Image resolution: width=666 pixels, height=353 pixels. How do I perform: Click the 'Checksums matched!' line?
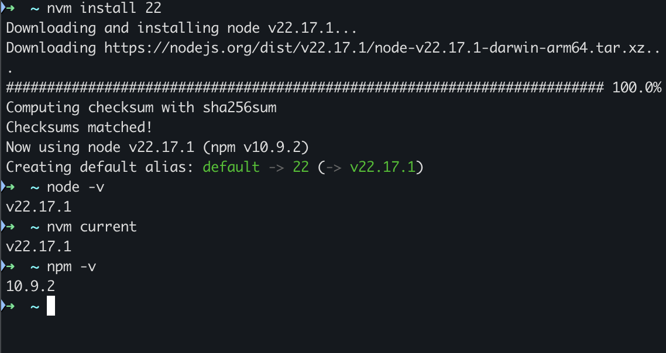pyautogui.click(x=79, y=127)
